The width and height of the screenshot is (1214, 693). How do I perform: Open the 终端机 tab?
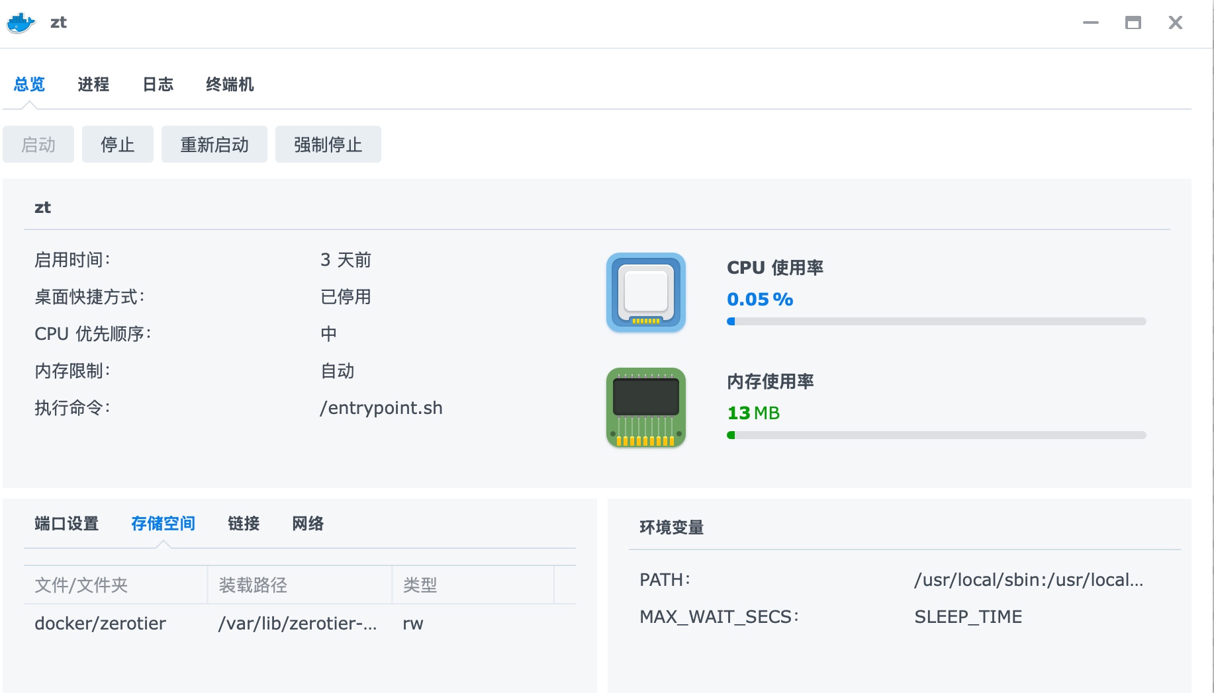point(230,85)
